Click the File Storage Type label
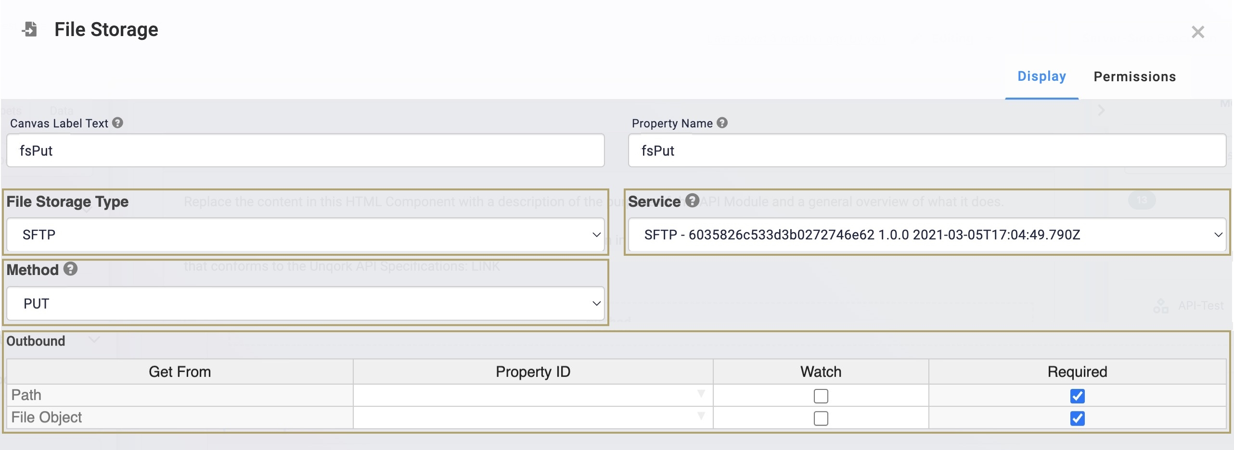 click(67, 201)
